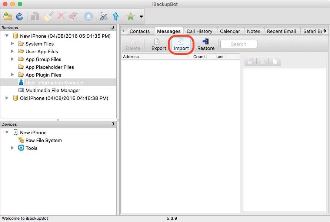Viewport: 330px width, 222px height.
Task: Click the Export button
Action: click(x=158, y=44)
